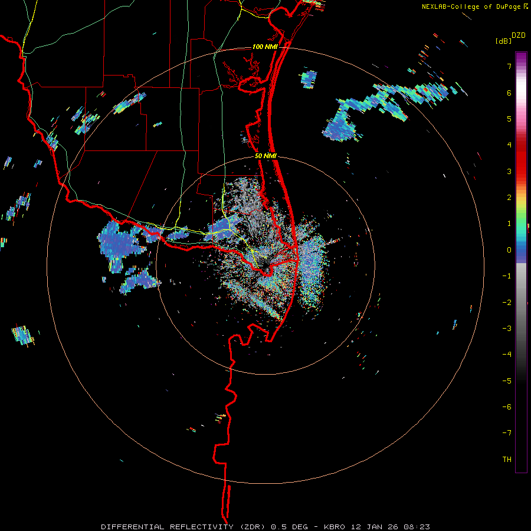Viewport: 531px width, 531px height.
Task: Click the -7 value on the color scale
Action: click(x=507, y=433)
